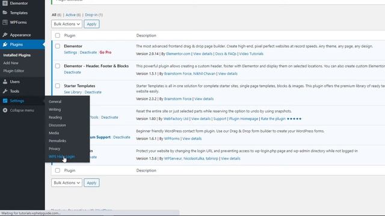Viewport: 385px width, 216px height.
Task: Click Rate the plugin stars link
Action: [x=281, y=119]
